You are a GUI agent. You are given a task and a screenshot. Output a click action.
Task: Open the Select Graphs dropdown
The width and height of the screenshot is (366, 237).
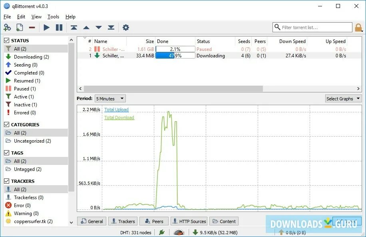pos(343,99)
